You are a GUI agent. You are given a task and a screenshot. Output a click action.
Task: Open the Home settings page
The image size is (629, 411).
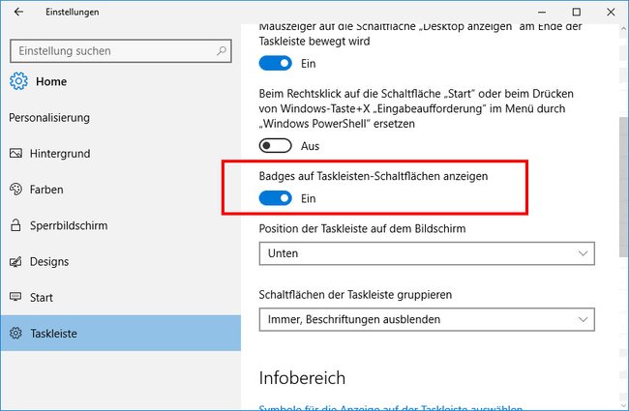51,81
